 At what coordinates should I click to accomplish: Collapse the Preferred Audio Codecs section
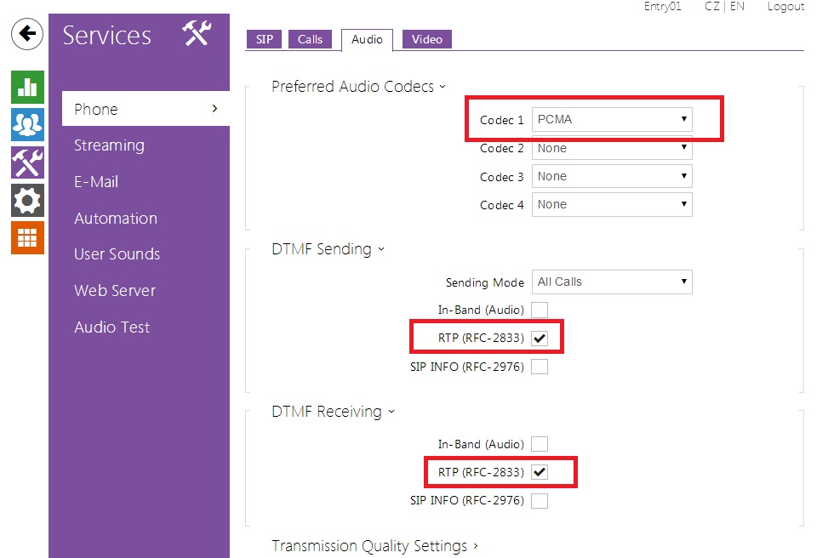coord(358,87)
